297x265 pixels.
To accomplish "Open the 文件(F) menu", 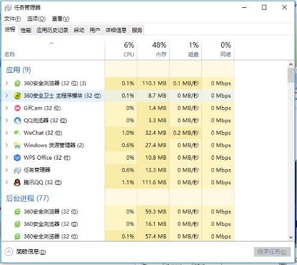I will pos(13,19).
